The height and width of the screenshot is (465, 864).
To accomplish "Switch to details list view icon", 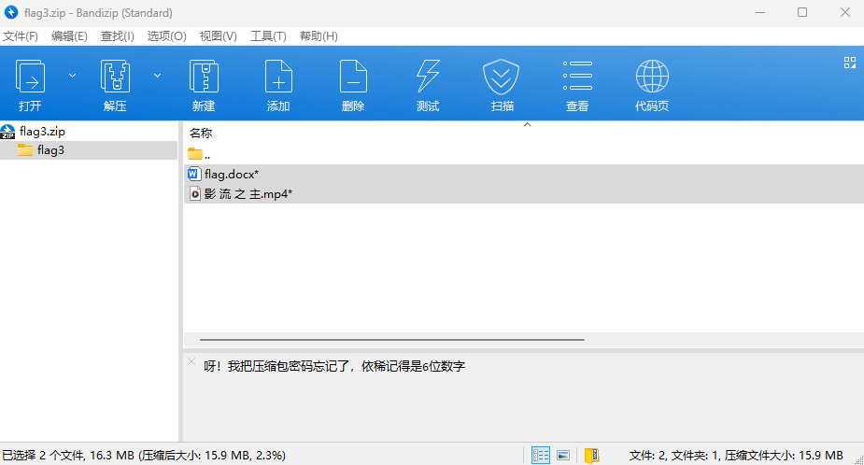I will [541, 455].
